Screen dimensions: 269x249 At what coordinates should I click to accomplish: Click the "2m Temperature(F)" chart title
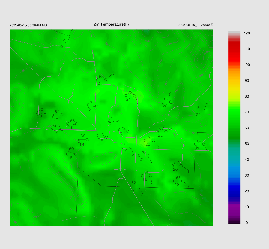[x=111, y=24]
